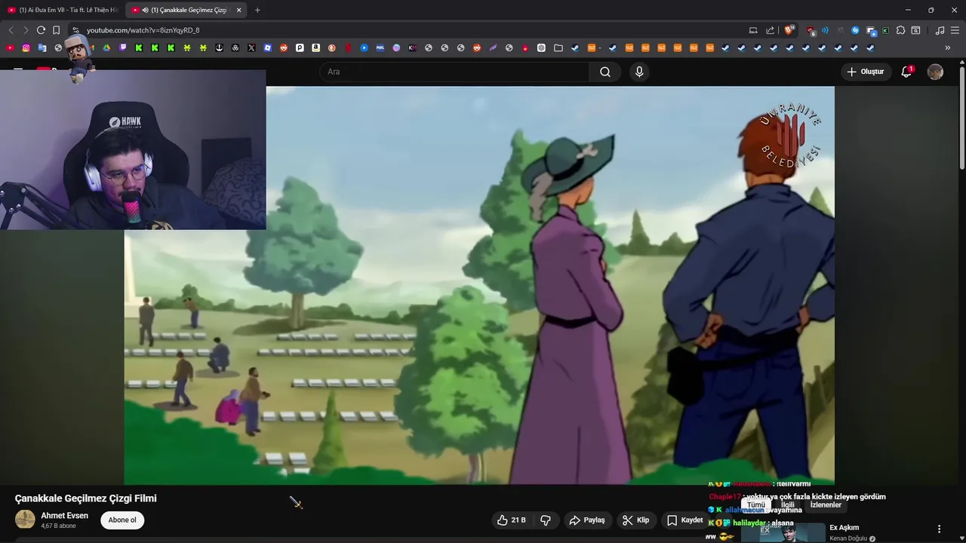
Task: Select the İzlenenler filter chip
Action: tap(826, 505)
